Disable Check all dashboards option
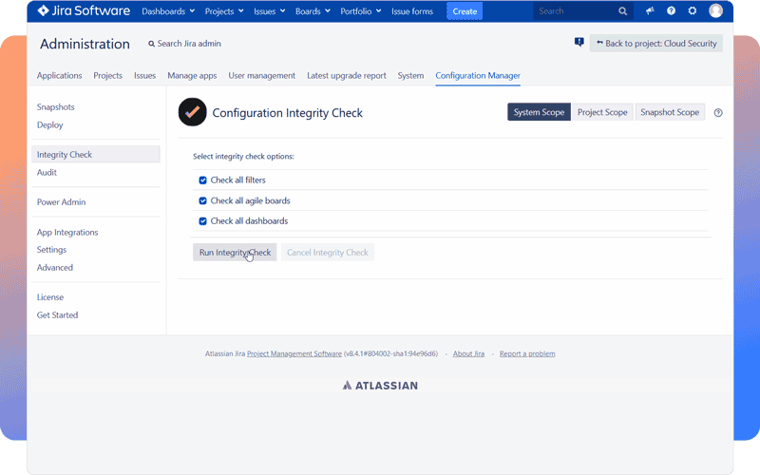Viewport: 760px width, 475px height. click(202, 221)
